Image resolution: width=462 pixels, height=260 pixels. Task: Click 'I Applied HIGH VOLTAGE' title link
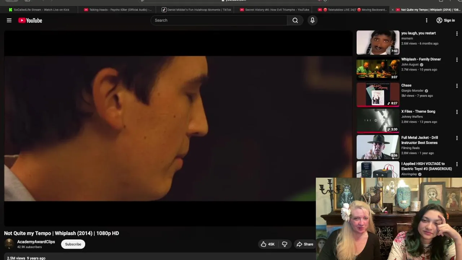(x=427, y=166)
